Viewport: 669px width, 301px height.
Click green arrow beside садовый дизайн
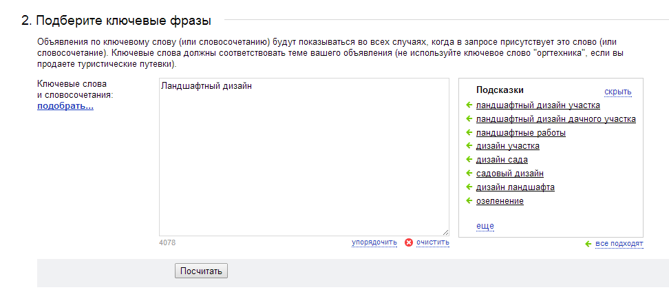click(x=469, y=174)
